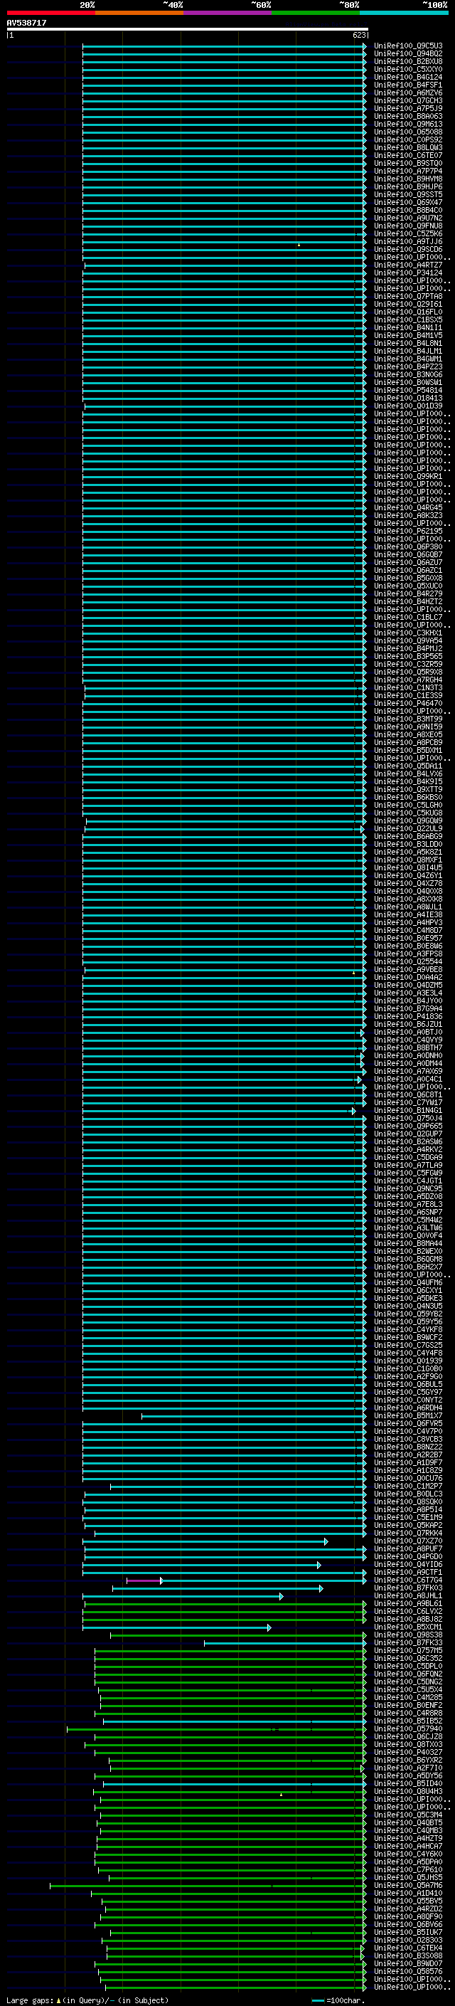Select label UniRef100_A9U7N2
Viewport: 455px width, 2006px height.
[x=407, y=218]
